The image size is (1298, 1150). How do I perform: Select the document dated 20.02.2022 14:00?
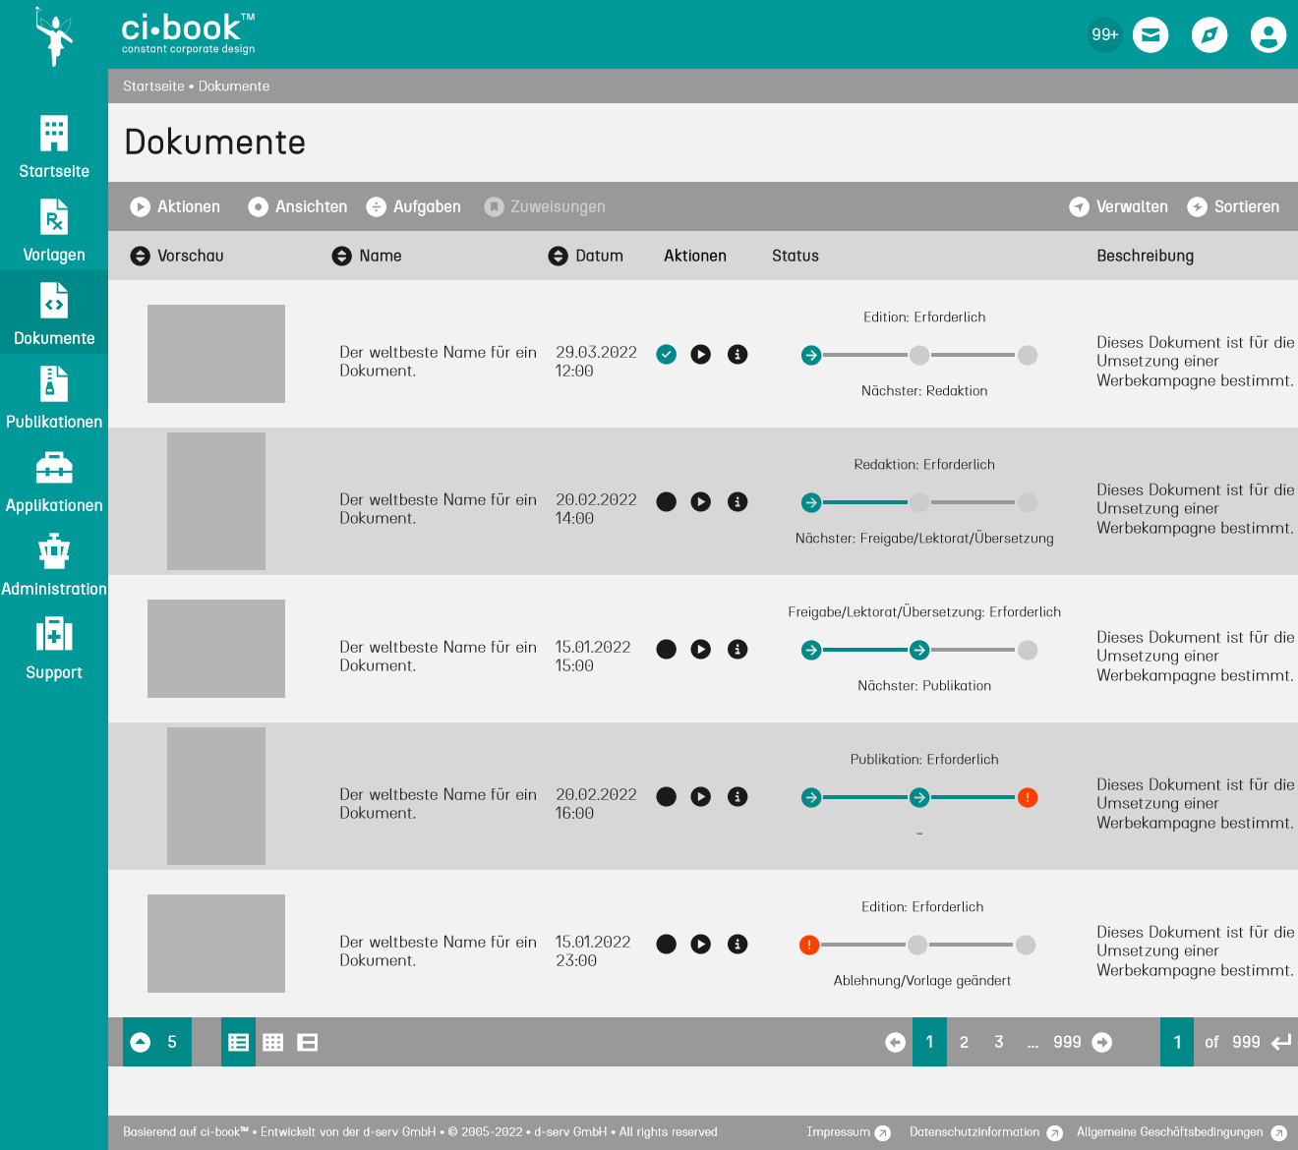coord(667,501)
